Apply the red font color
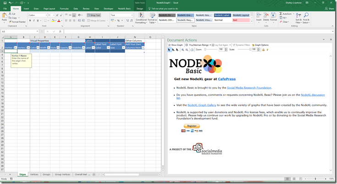The height and width of the screenshot is (184, 337). (x=59, y=21)
